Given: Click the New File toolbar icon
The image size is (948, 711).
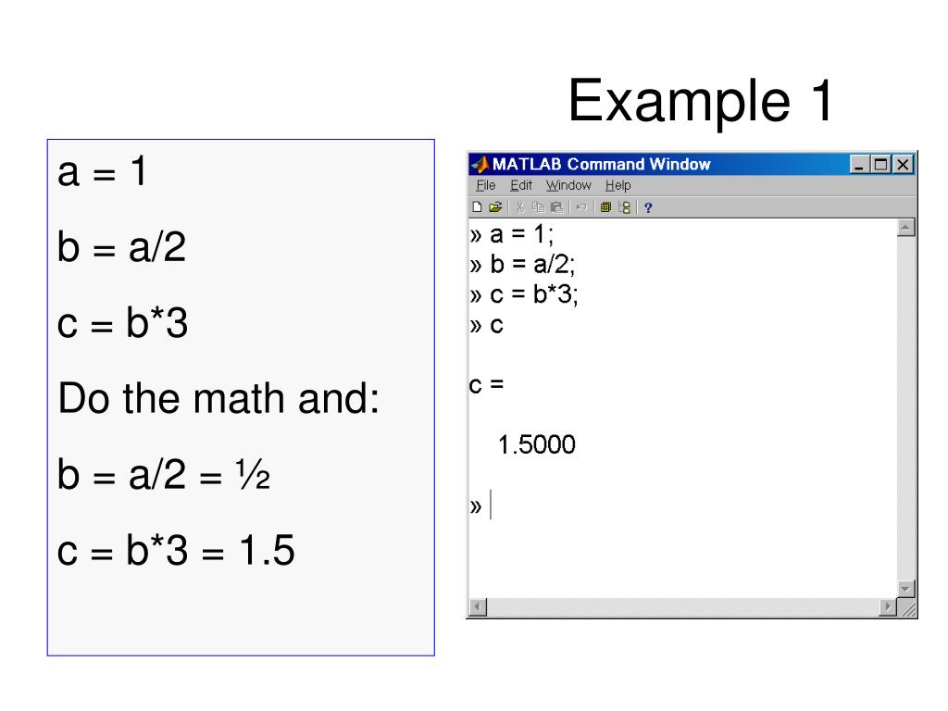Looking at the screenshot, I should pos(477,207).
